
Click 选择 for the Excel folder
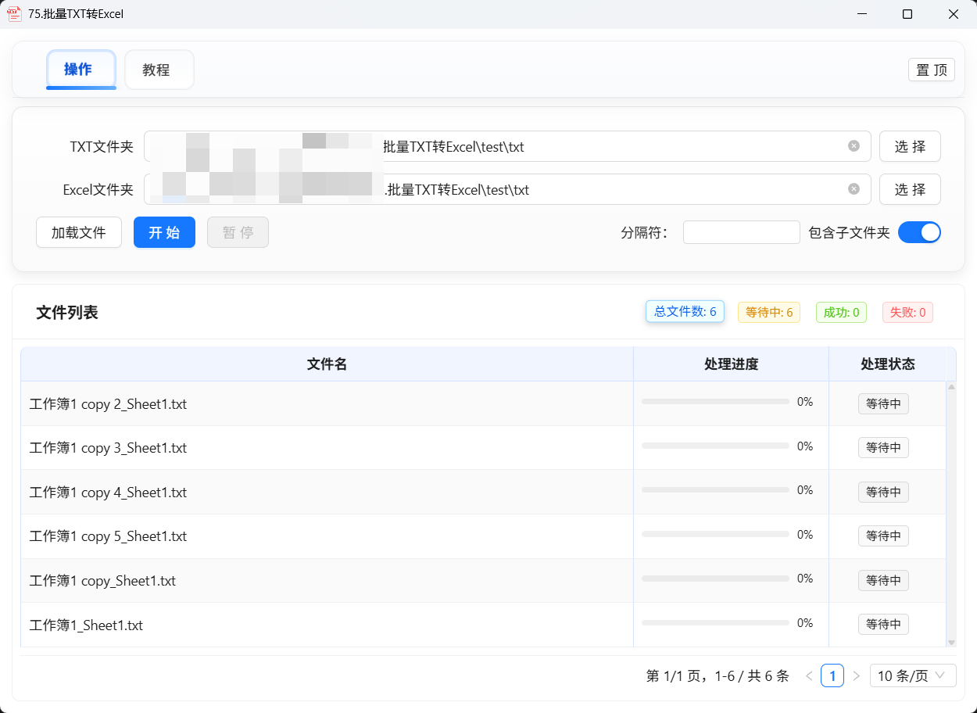click(910, 189)
